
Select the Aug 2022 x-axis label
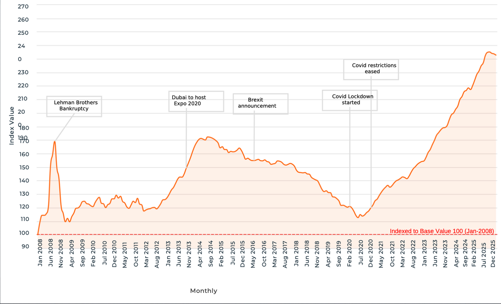(x=414, y=254)
